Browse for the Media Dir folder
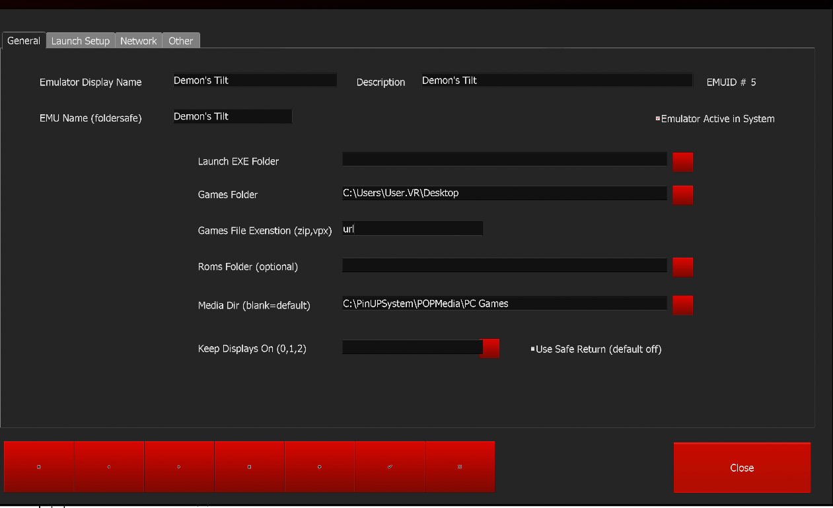Image resolution: width=833 pixels, height=508 pixels. pos(682,305)
